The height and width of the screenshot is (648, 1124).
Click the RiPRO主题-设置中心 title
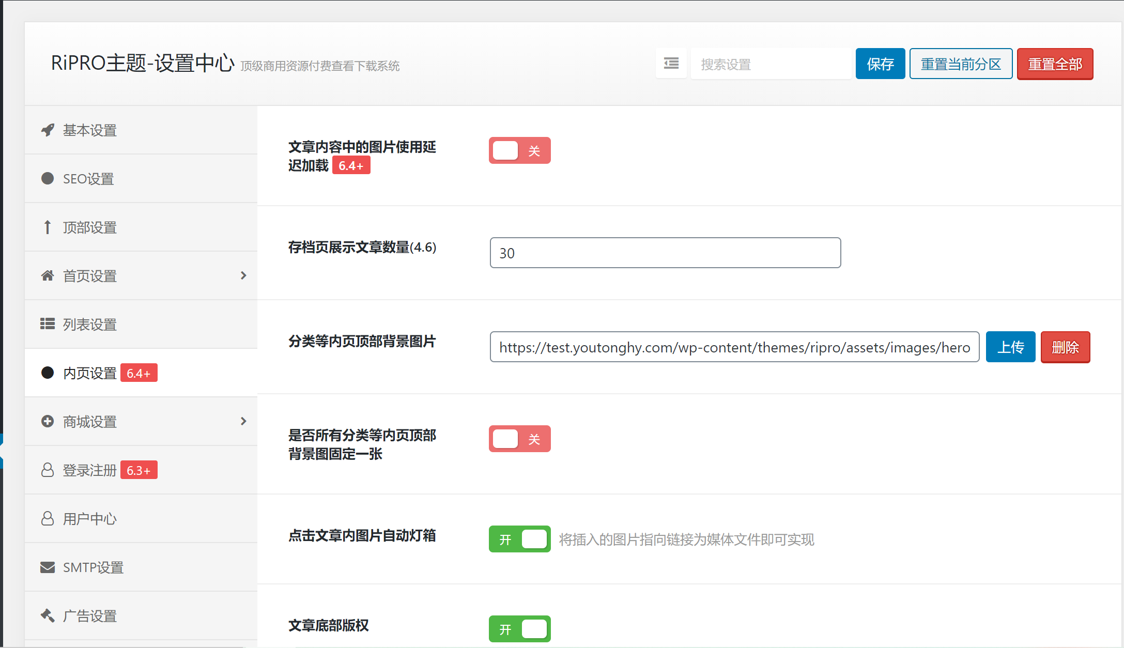tap(143, 63)
